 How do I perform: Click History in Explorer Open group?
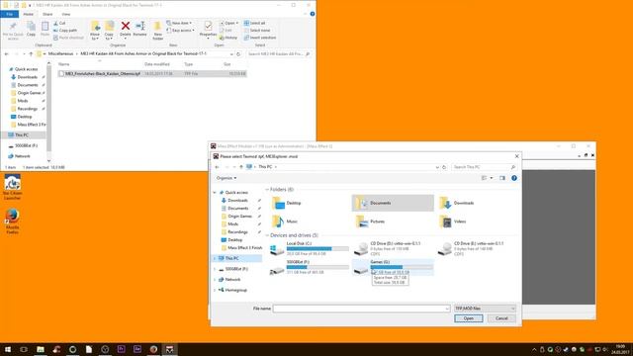[228, 38]
